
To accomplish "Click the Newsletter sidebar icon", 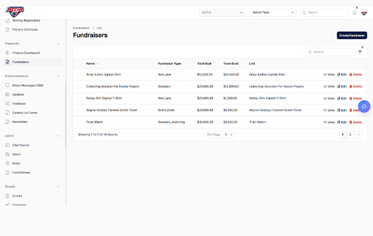I will click(7, 122).
